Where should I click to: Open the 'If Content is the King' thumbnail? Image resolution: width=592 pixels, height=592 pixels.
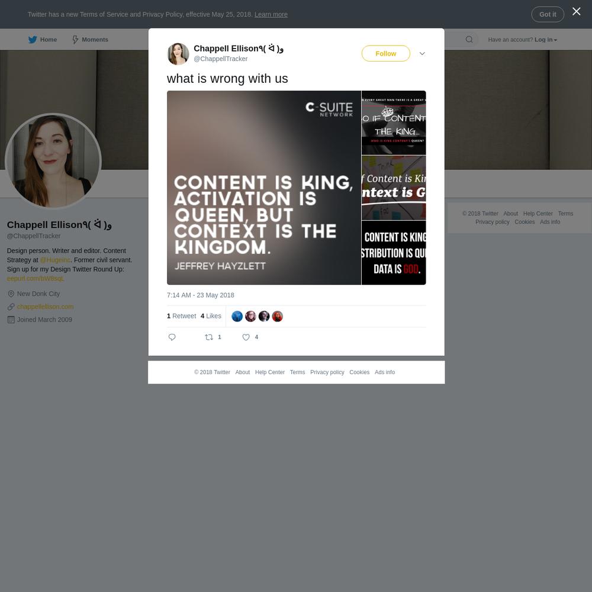(394, 123)
